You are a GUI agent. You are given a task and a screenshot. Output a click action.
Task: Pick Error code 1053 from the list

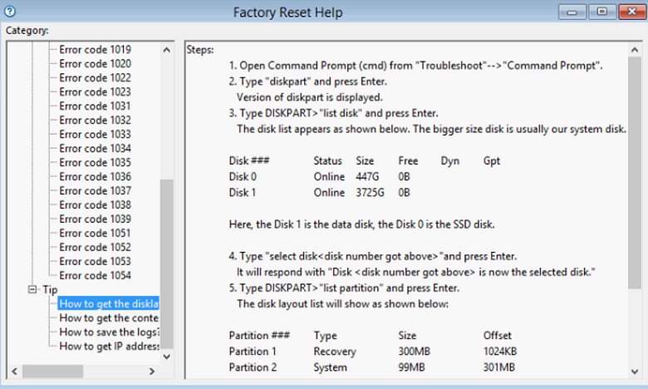95,261
